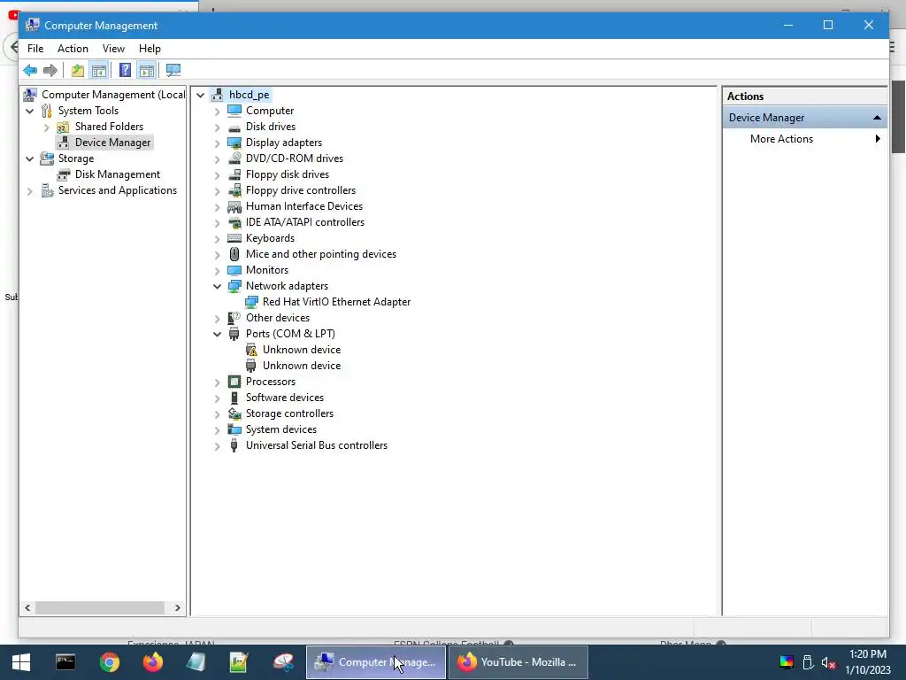Collapse the Network adapters category
The image size is (906, 680).
218,286
